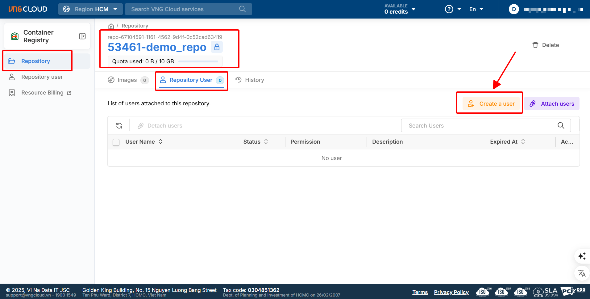Click the user avatar D icon

pyautogui.click(x=514, y=9)
